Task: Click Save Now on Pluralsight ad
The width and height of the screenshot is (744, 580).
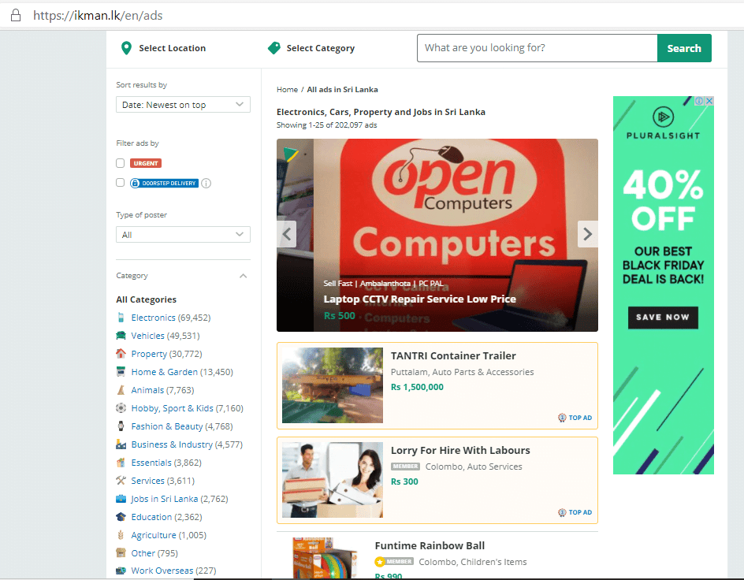Action: 663,318
